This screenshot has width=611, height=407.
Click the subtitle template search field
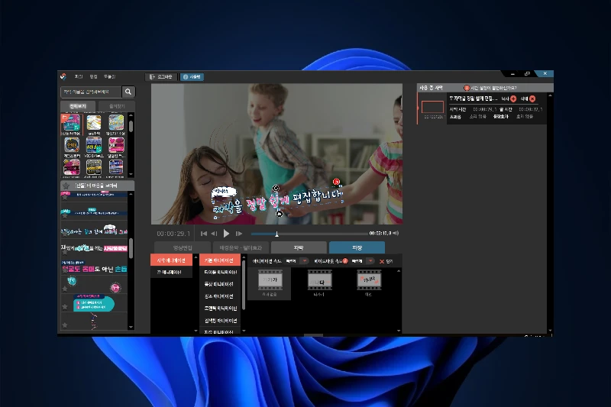(x=90, y=92)
